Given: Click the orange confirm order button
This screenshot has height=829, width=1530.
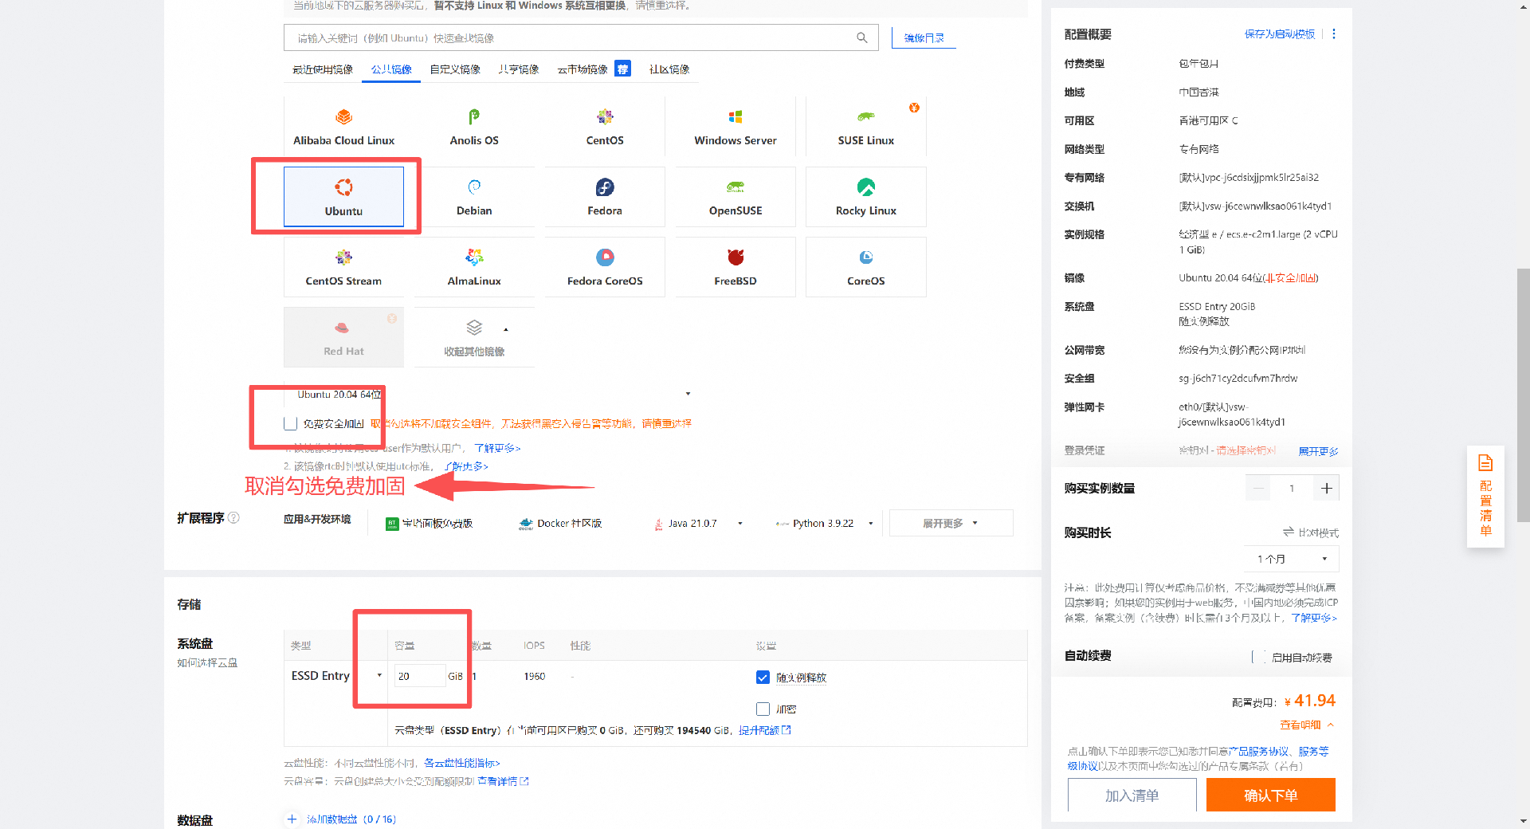Looking at the screenshot, I should [1270, 795].
